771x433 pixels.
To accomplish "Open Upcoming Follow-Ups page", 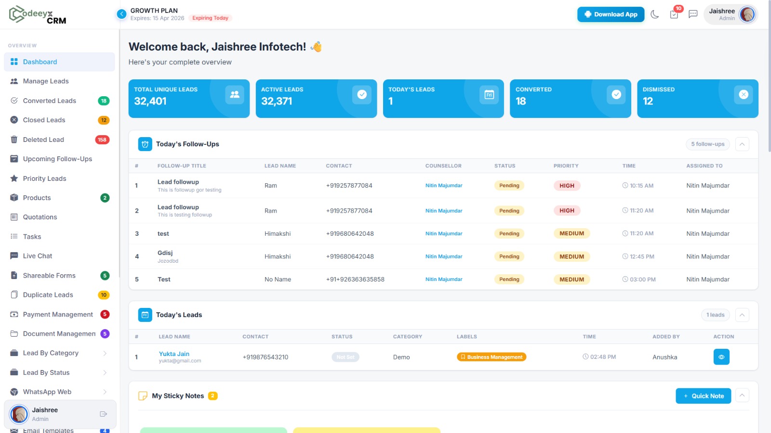I will [59, 159].
